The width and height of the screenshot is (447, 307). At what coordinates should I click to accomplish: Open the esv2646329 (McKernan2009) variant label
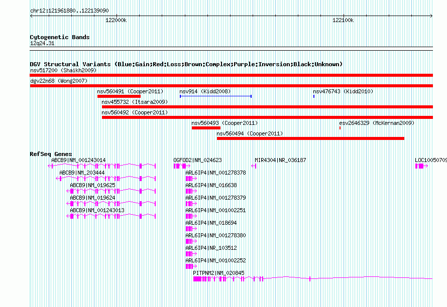coord(377,123)
